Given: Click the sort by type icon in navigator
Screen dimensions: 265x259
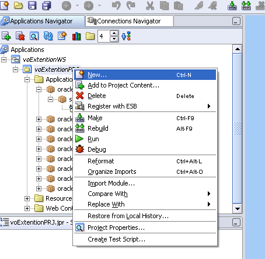Looking at the screenshot, I should (x=126, y=36).
